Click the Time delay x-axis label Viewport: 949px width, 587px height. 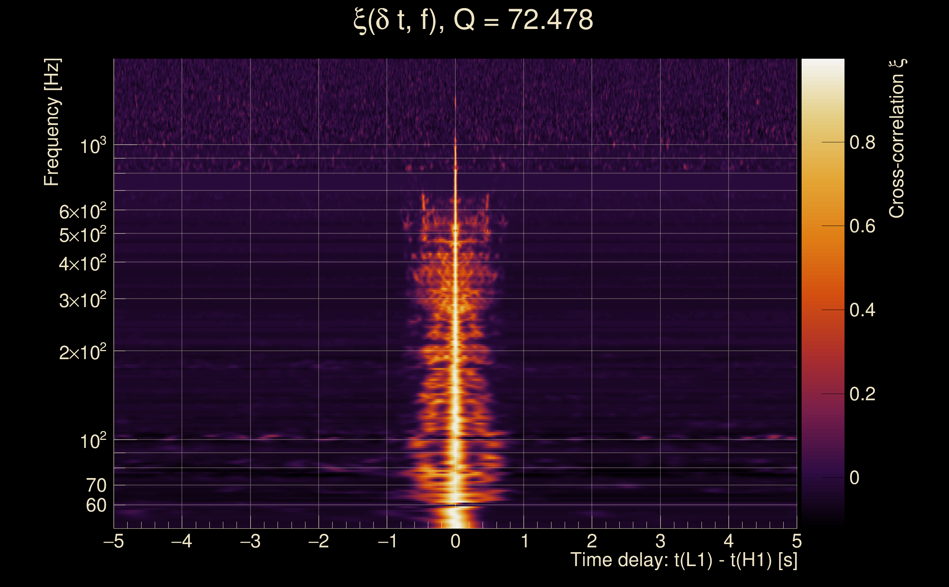[x=684, y=560]
